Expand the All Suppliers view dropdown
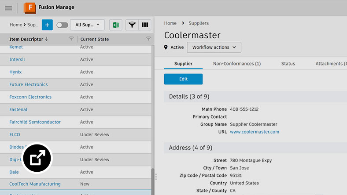 coord(87,25)
